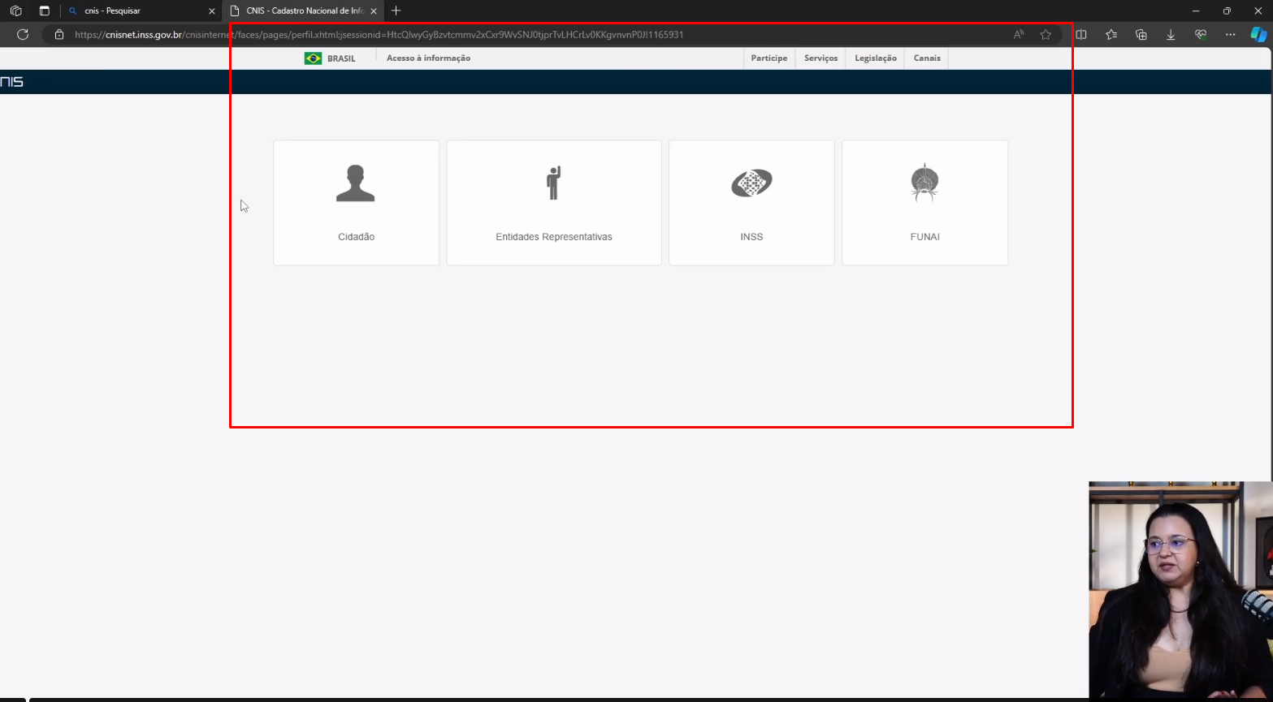Click the presenter webcam video overlay
1273x702 pixels.
[x=1180, y=590]
